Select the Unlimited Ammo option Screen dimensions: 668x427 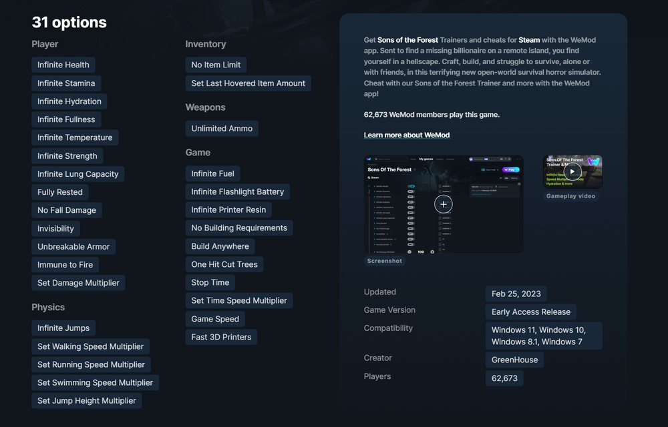(x=222, y=129)
